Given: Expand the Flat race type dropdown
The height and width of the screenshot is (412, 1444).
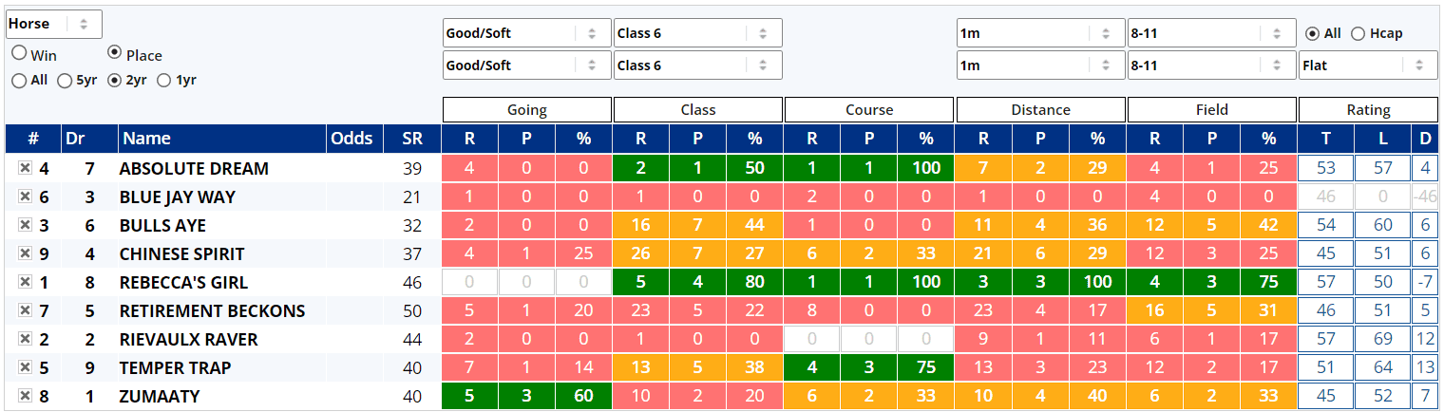Looking at the screenshot, I should (x=1368, y=66).
